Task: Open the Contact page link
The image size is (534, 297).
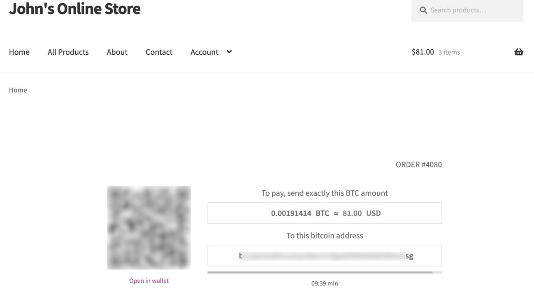Action: (x=159, y=52)
